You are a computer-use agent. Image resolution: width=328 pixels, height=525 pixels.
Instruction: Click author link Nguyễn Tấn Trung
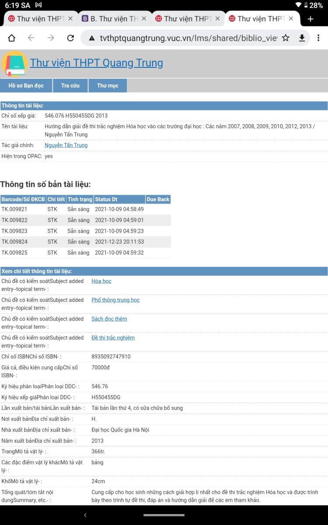66,145
